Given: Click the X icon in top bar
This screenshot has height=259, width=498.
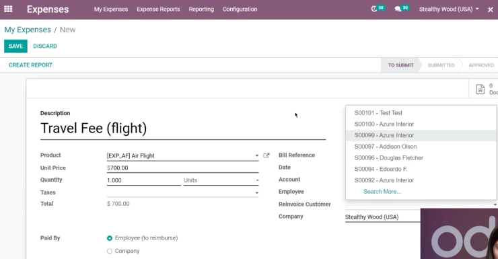Looking at the screenshot, I should (491, 9).
